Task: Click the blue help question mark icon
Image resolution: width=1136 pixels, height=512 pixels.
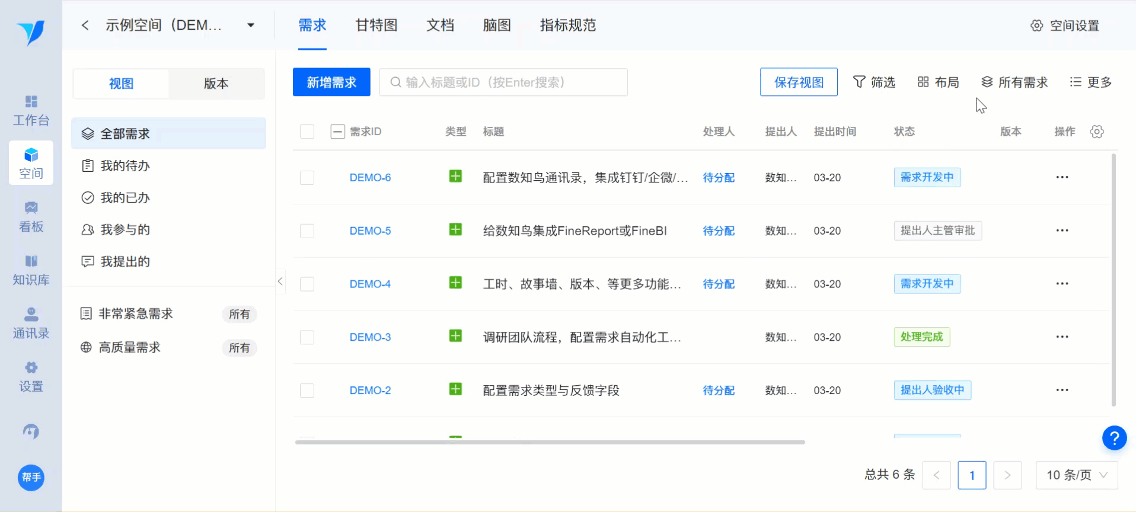Action: [1114, 438]
